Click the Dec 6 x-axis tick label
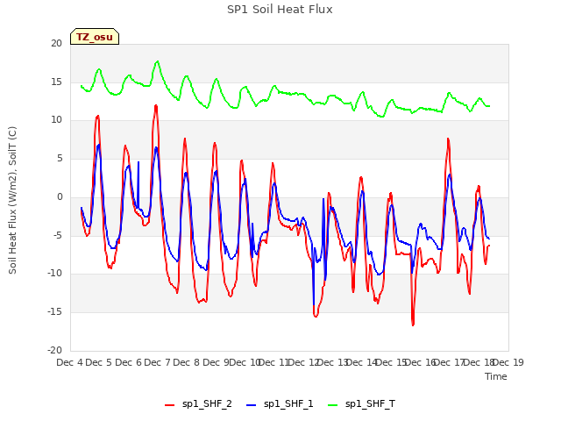 point(128,362)
